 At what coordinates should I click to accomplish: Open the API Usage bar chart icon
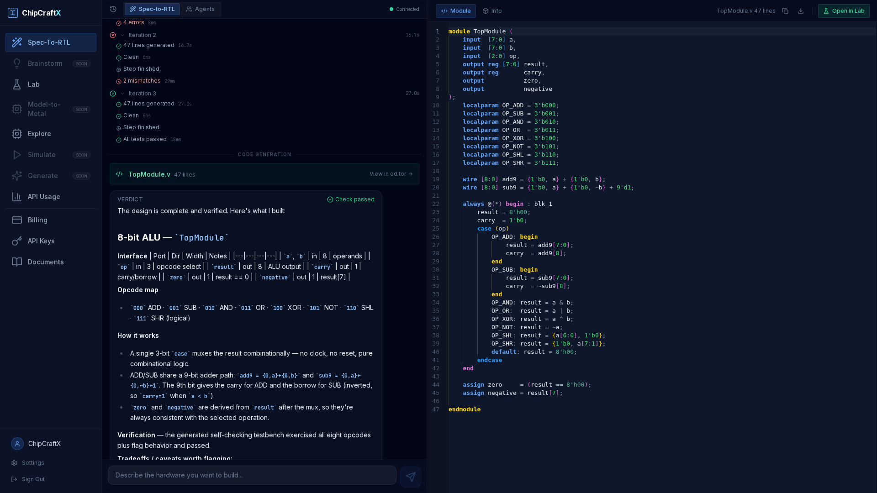17,197
